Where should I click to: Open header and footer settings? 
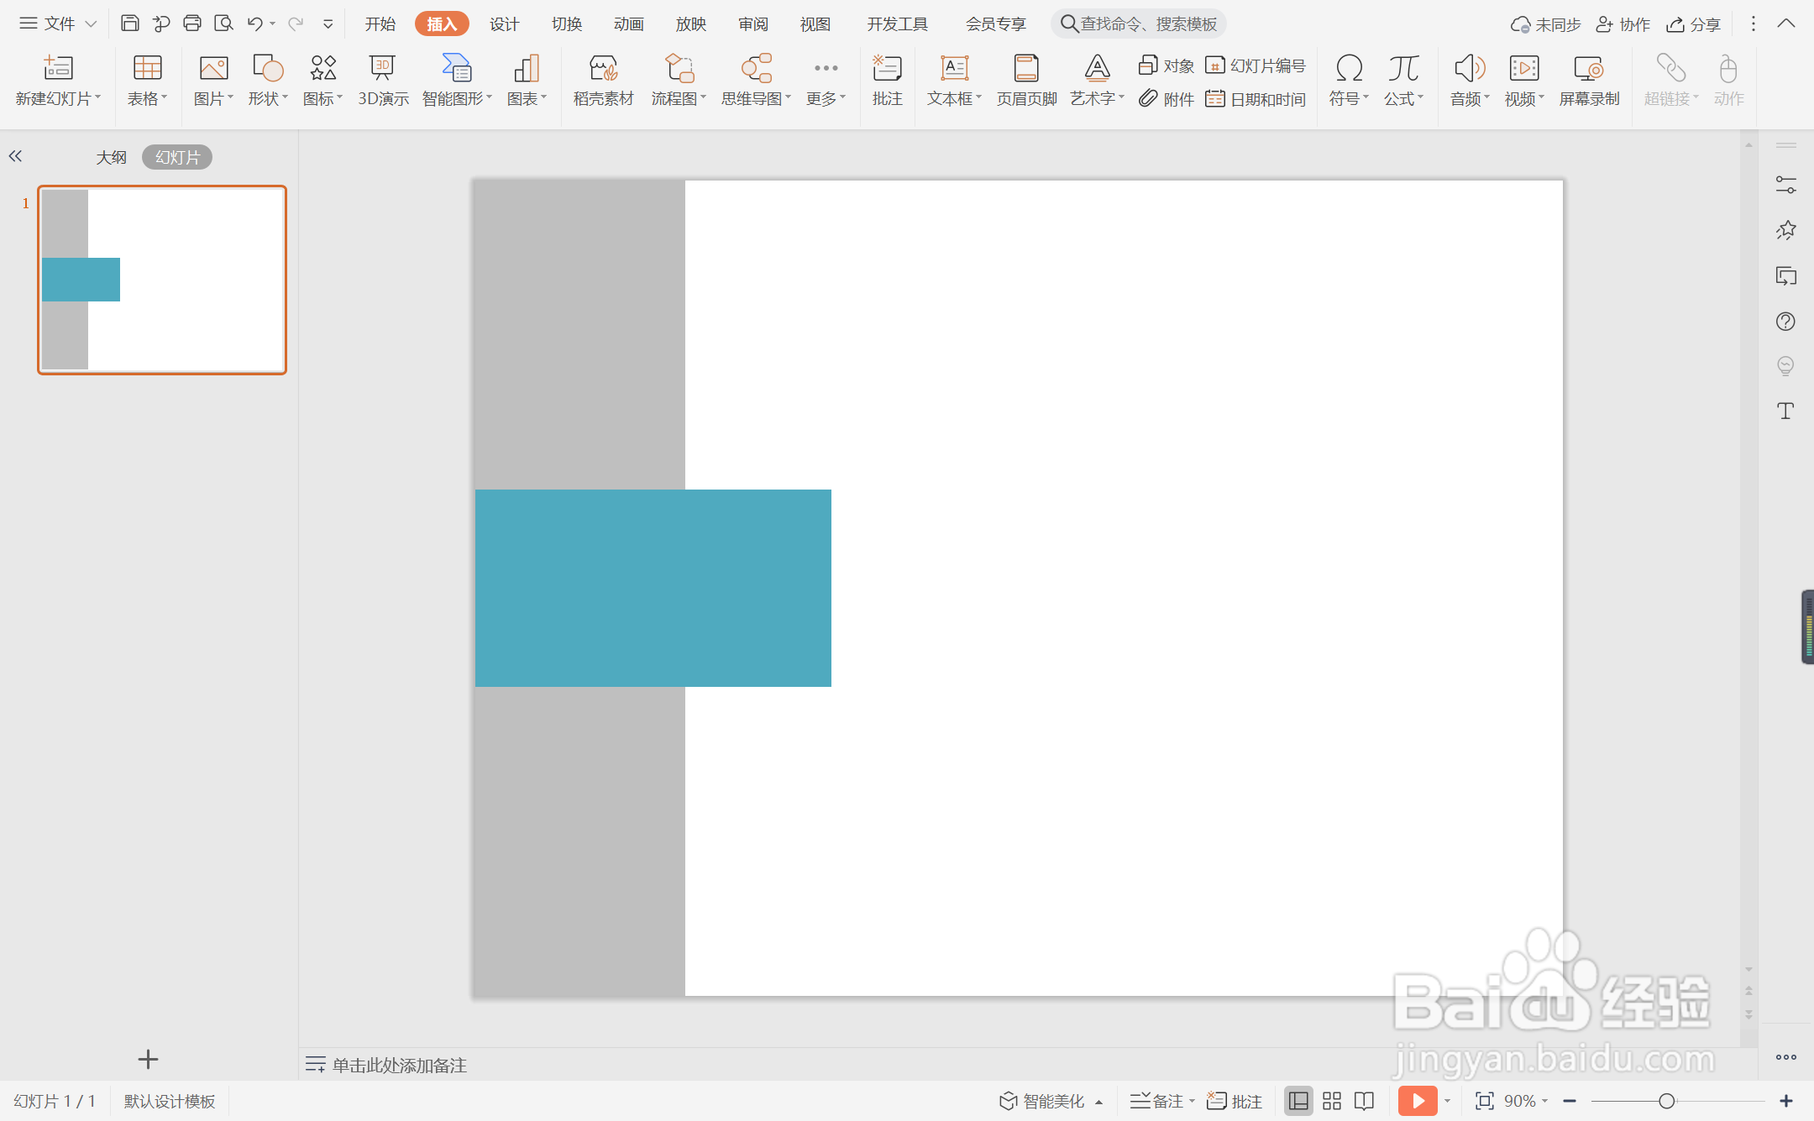click(x=1026, y=79)
